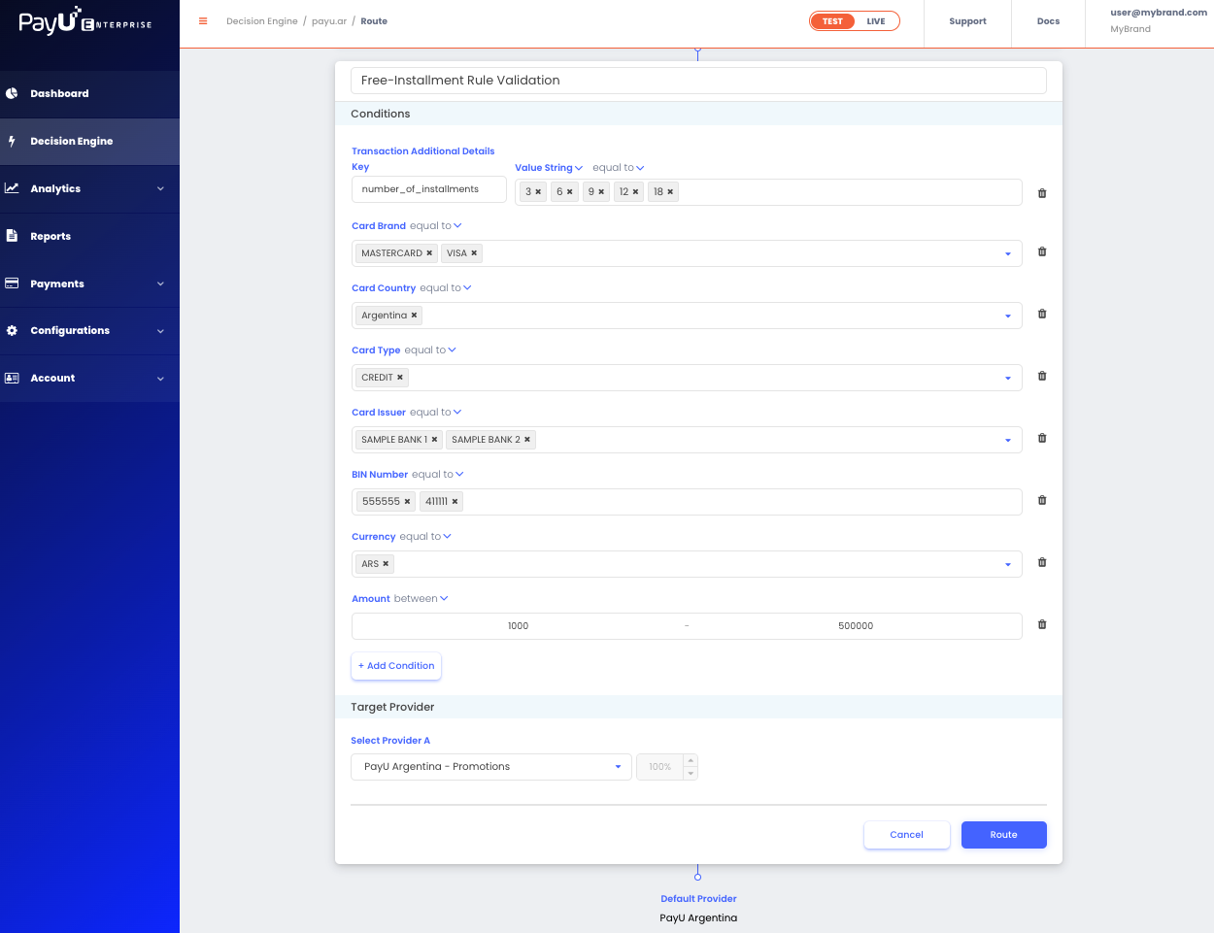Image resolution: width=1214 pixels, height=933 pixels.
Task: Click the Payments card icon
Action: [x=12, y=283]
